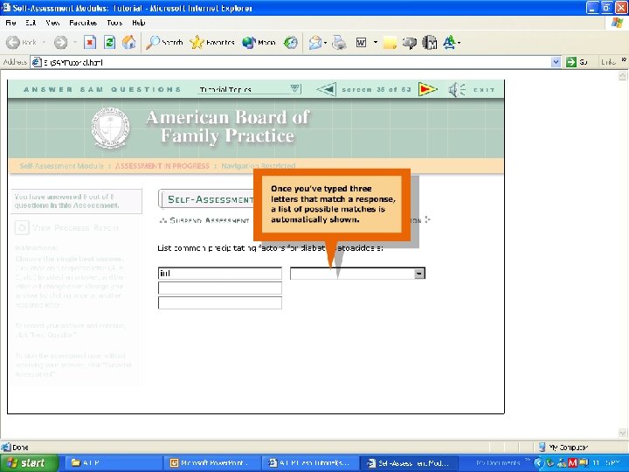Screen dimensions: 629x472
Task: Expand the possible matches combo box
Action: point(419,274)
